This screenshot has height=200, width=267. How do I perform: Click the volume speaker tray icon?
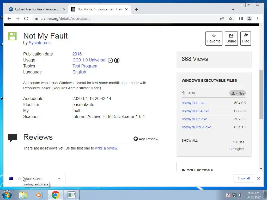click(x=241, y=195)
